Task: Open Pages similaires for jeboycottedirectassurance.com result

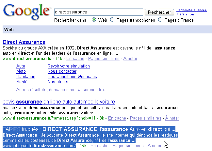Action: click(x=128, y=145)
